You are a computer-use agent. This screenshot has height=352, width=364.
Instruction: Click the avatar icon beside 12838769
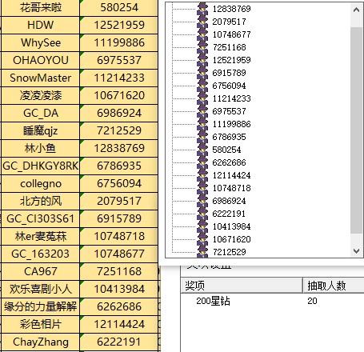tap(202, 9)
